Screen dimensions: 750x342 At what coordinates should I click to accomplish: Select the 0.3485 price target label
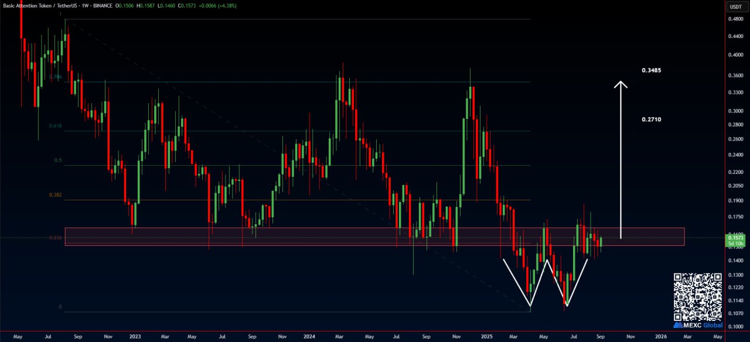[x=651, y=70]
